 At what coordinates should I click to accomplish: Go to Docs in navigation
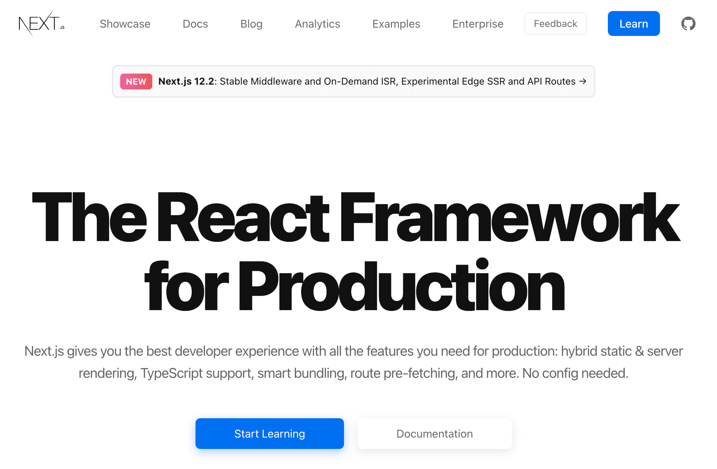195,24
